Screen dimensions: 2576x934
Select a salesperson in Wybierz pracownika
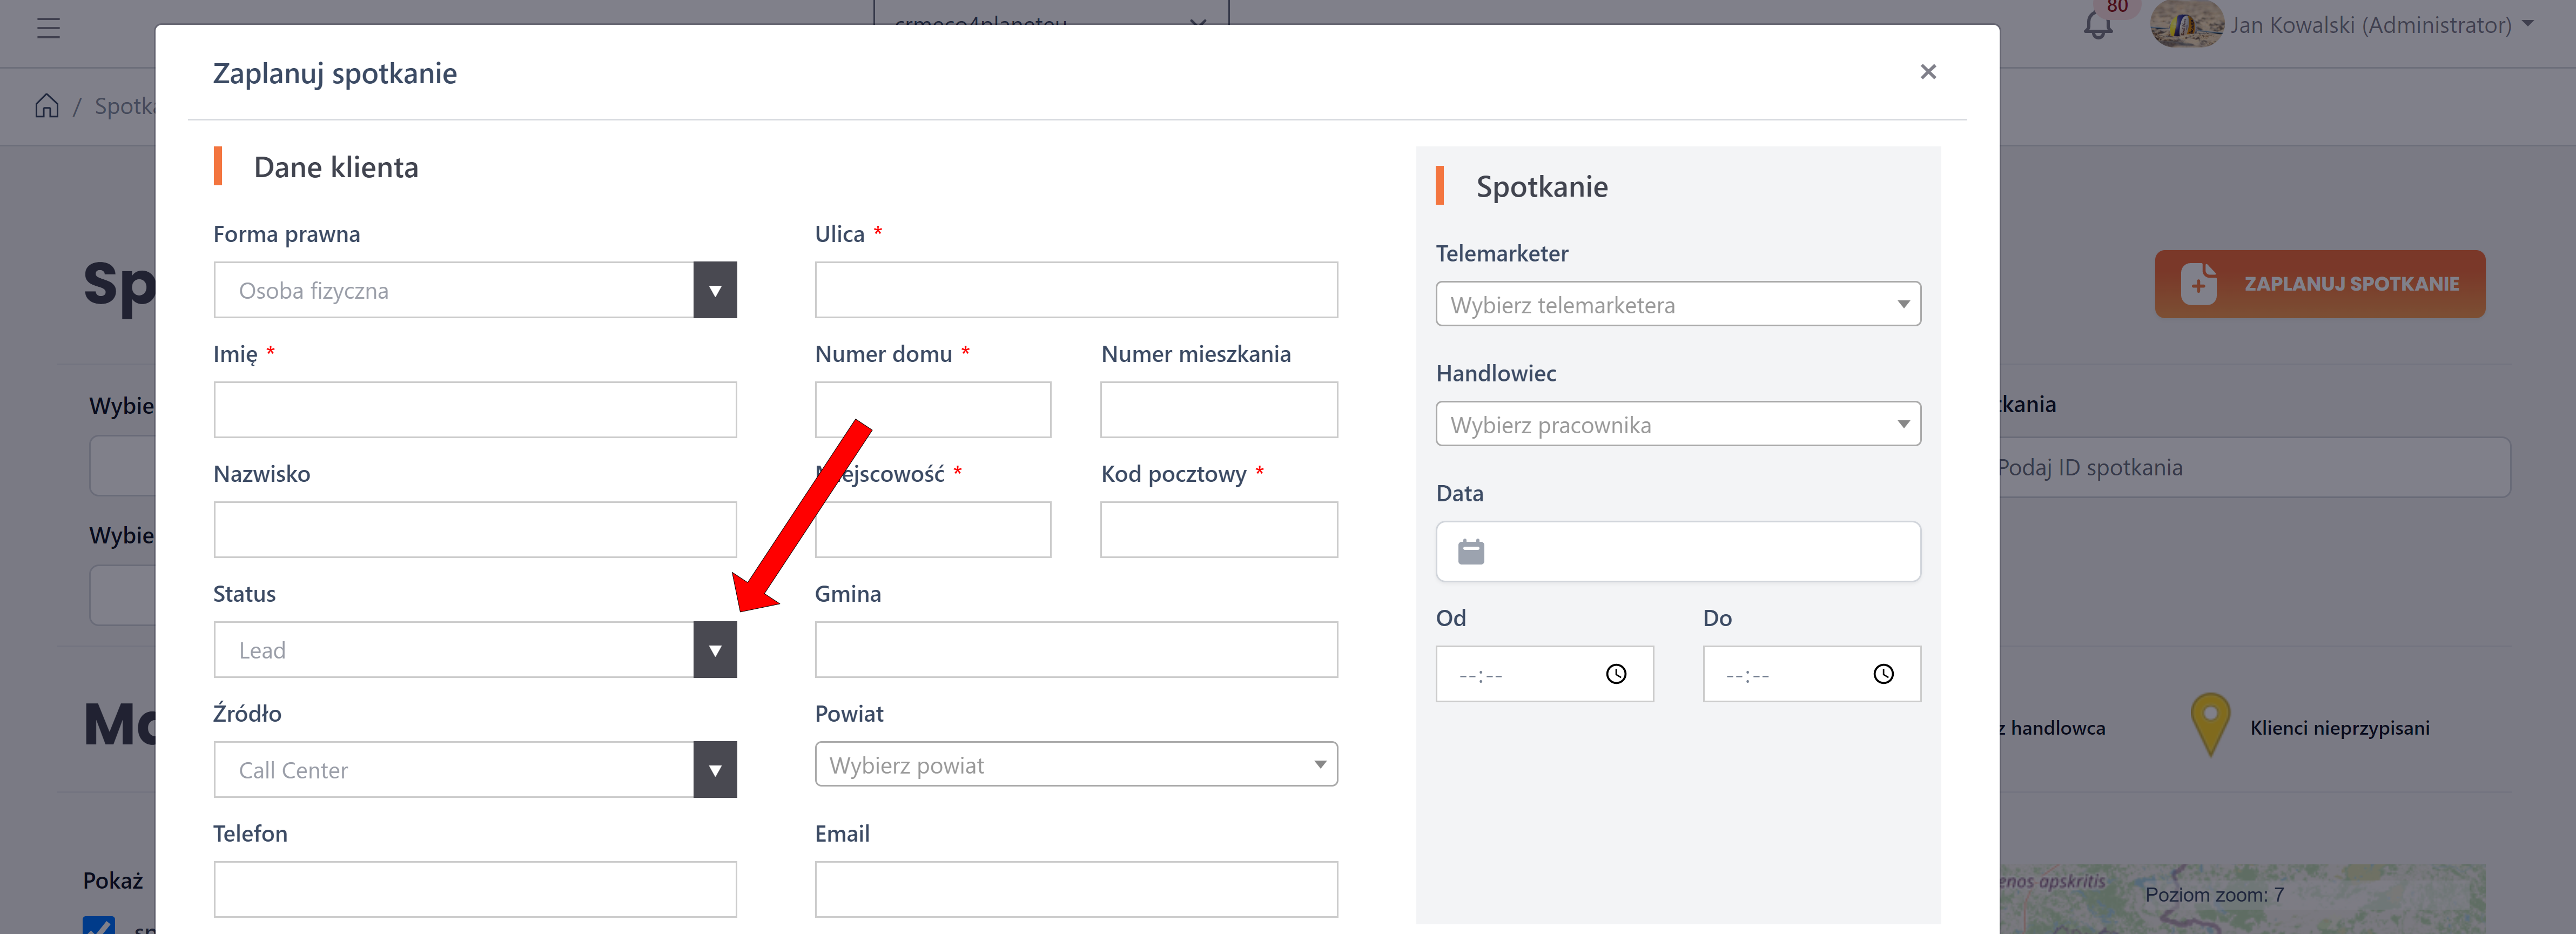[1677, 424]
